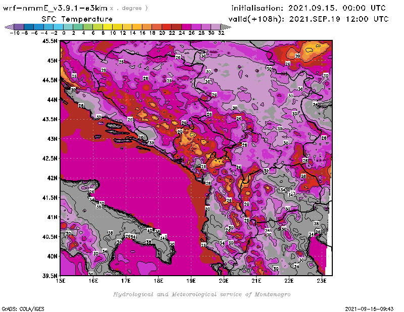Viewport: 404px width, 312px height.
Task: Select the cyan legend swatch between -2 and 0
Action: click(x=58, y=27)
